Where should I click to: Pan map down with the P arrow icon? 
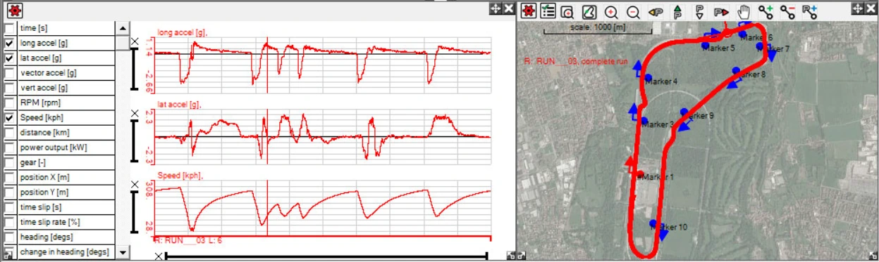pyautogui.click(x=700, y=11)
